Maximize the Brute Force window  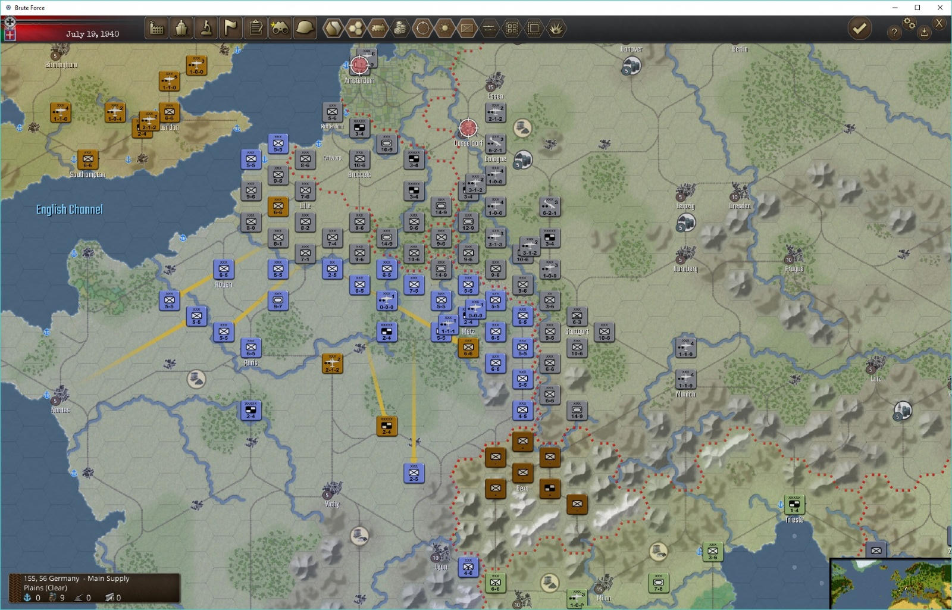pyautogui.click(x=917, y=8)
